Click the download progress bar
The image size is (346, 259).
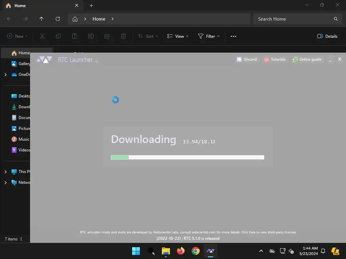pos(187,157)
